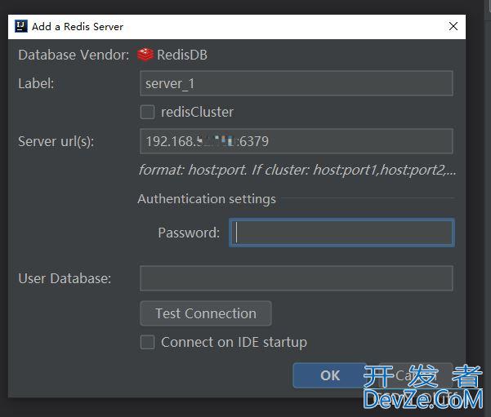Click the RedisDB vendor name text

[182, 55]
